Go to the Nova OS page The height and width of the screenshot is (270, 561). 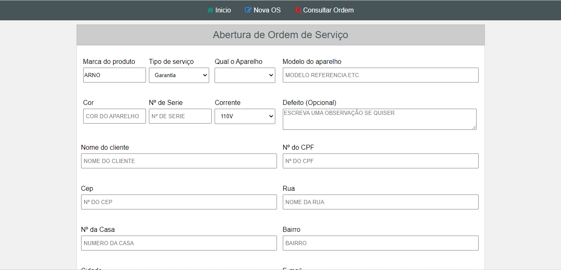pyautogui.click(x=267, y=10)
